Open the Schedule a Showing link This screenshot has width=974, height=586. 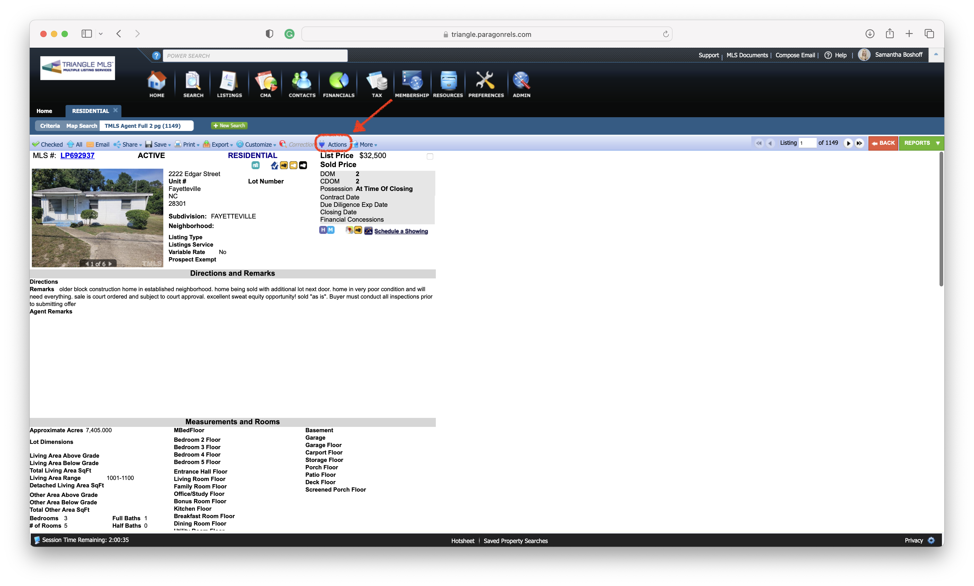click(401, 231)
